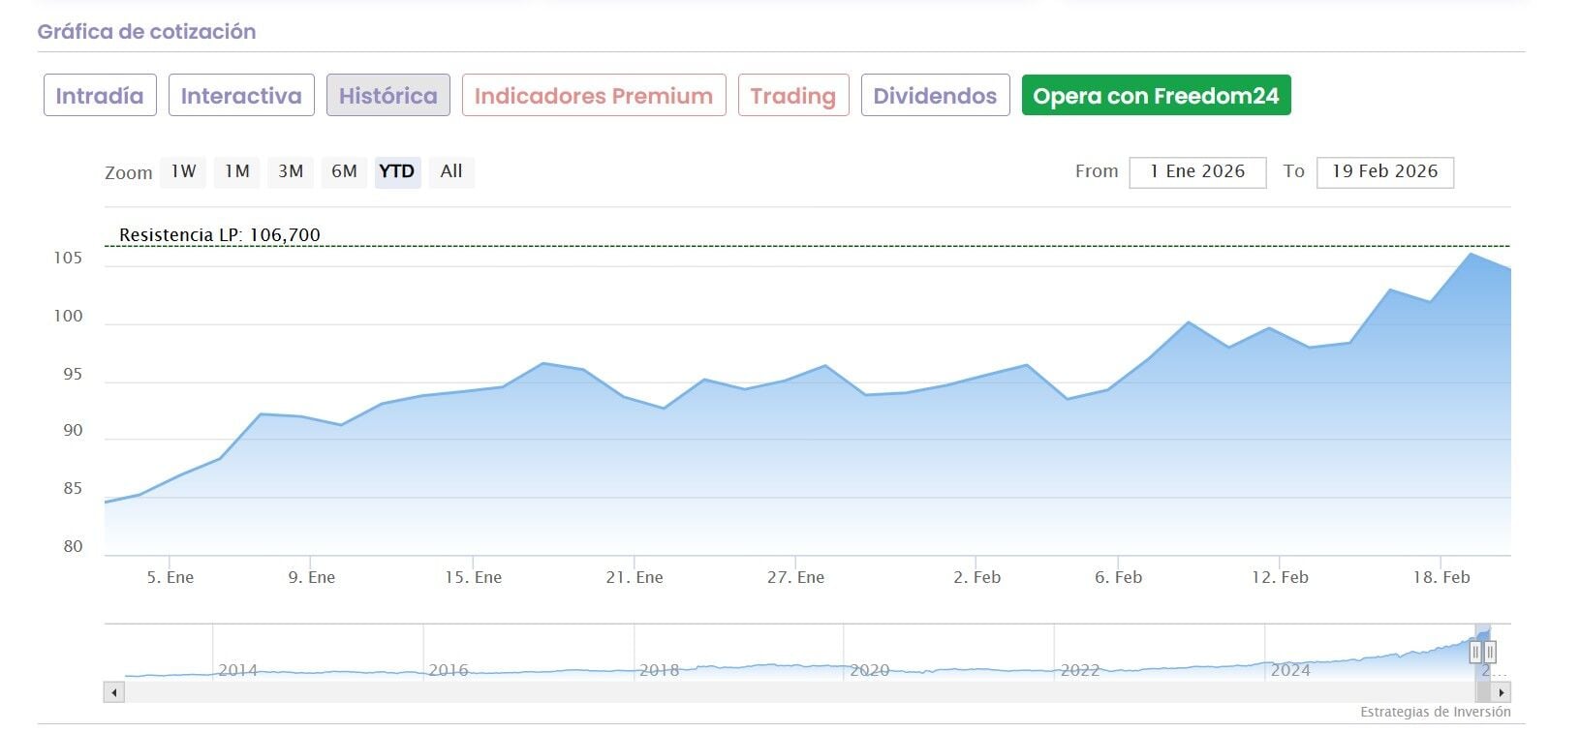Click the navigator scroll-left arrow
The width and height of the screenshot is (1580, 733).
pyautogui.click(x=114, y=692)
